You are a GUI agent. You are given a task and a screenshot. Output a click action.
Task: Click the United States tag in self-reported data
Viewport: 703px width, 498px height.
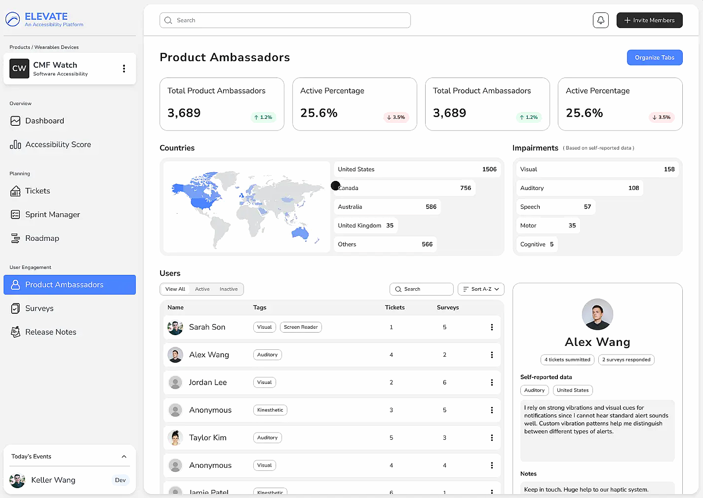(573, 390)
